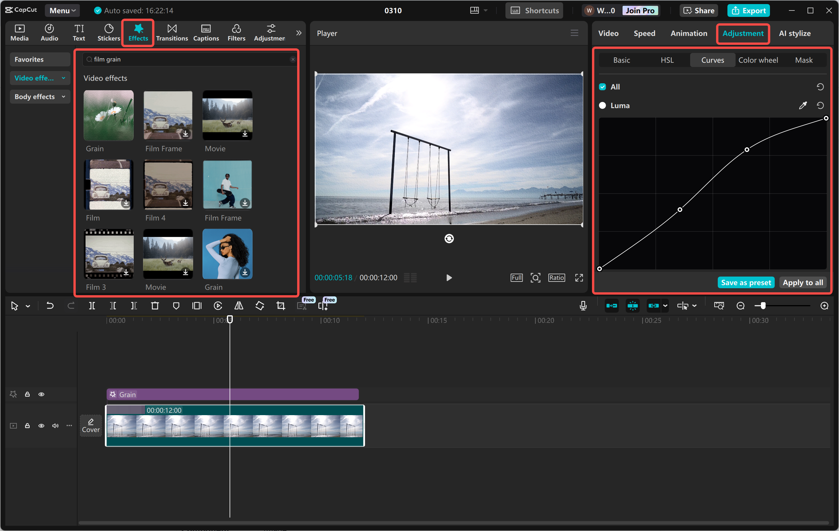Select the Luma radio button
The image size is (839, 531).
pyautogui.click(x=602, y=105)
